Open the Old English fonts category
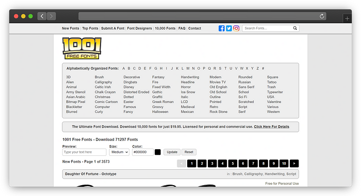This screenshot has height=196, width=361. coord(218,87)
